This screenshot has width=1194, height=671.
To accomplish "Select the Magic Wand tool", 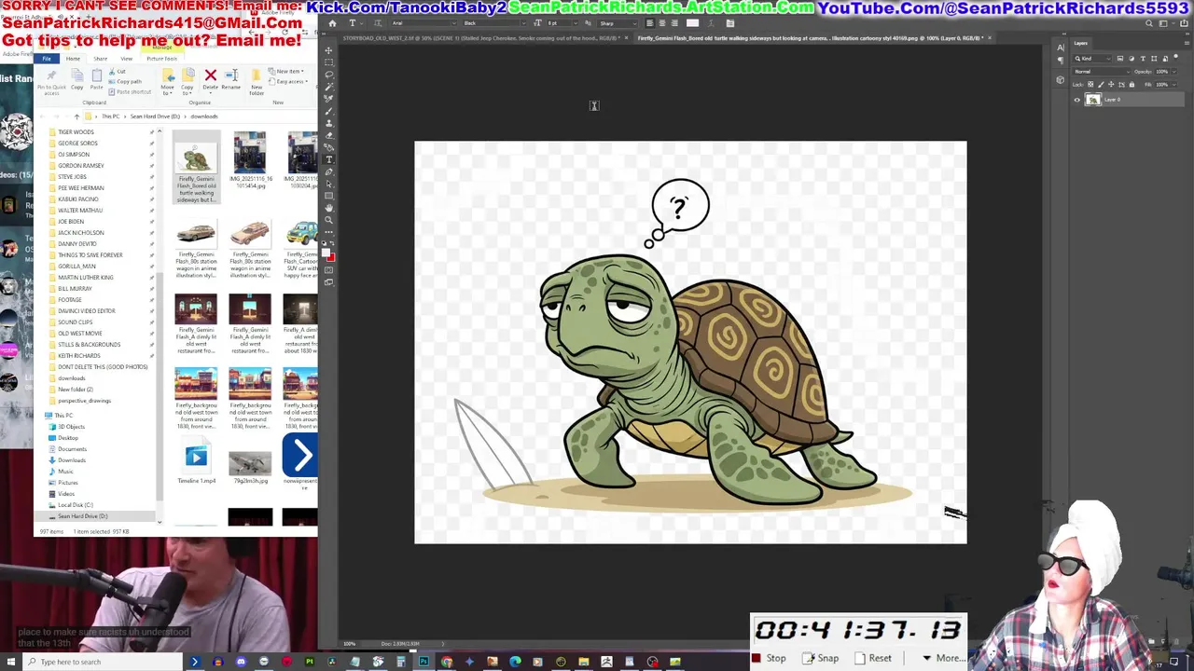I will [328, 88].
